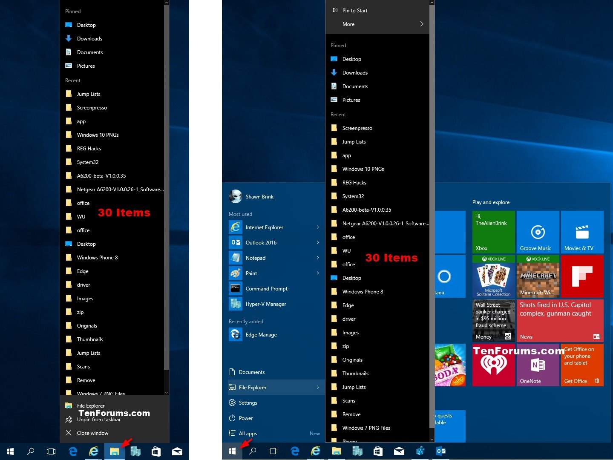The width and height of the screenshot is (613, 460).
Task: Click Start button in right taskbar
Action: [232, 451]
